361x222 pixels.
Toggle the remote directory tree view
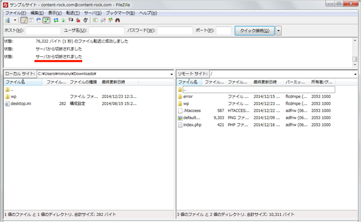pos(39,20)
